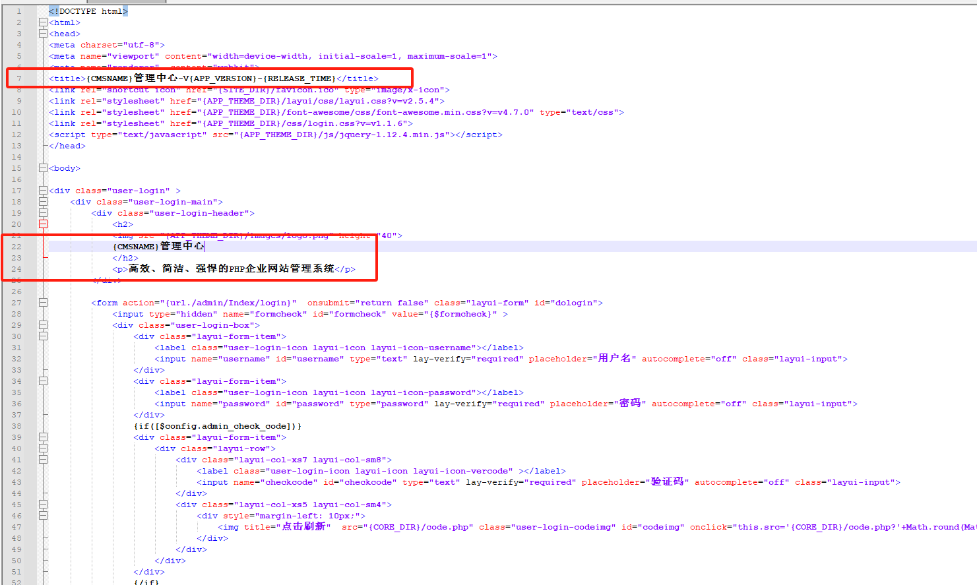977x585 pixels.
Task: Click the username placeholder 用户名 text
Action: 614,359
